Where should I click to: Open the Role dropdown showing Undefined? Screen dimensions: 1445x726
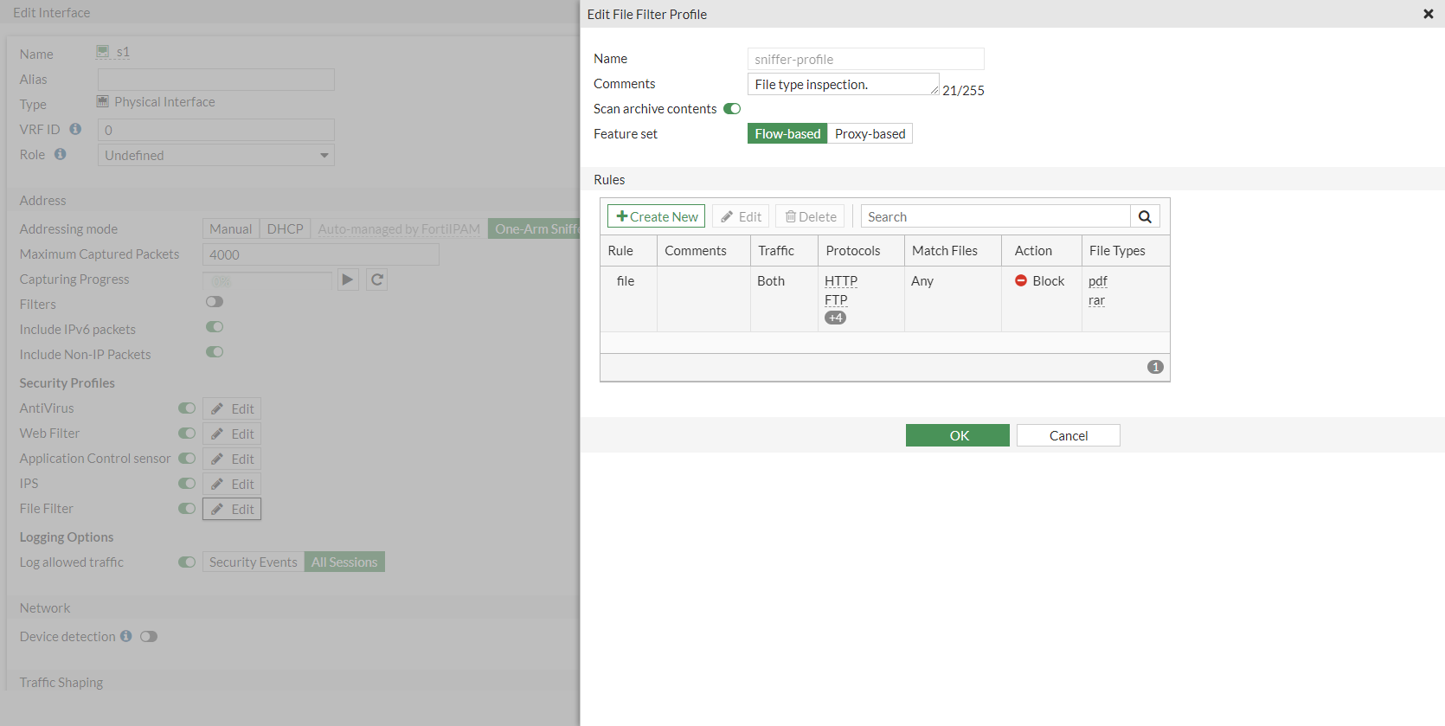click(216, 155)
